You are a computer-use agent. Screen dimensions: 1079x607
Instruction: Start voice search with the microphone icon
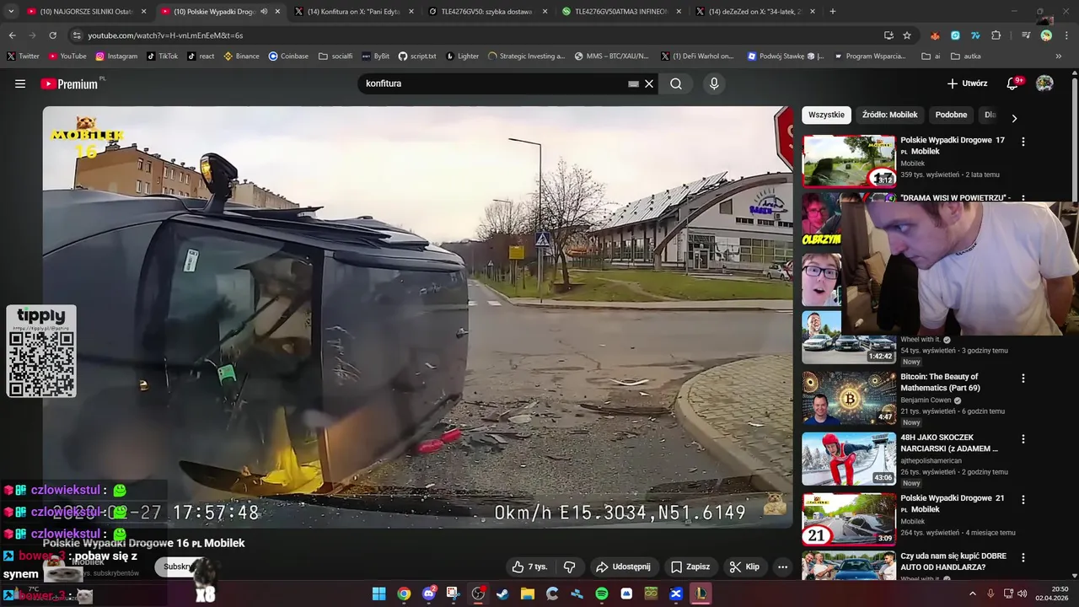[714, 83]
